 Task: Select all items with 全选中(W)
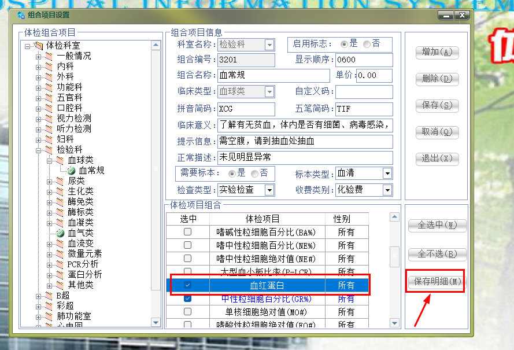tap(437, 226)
